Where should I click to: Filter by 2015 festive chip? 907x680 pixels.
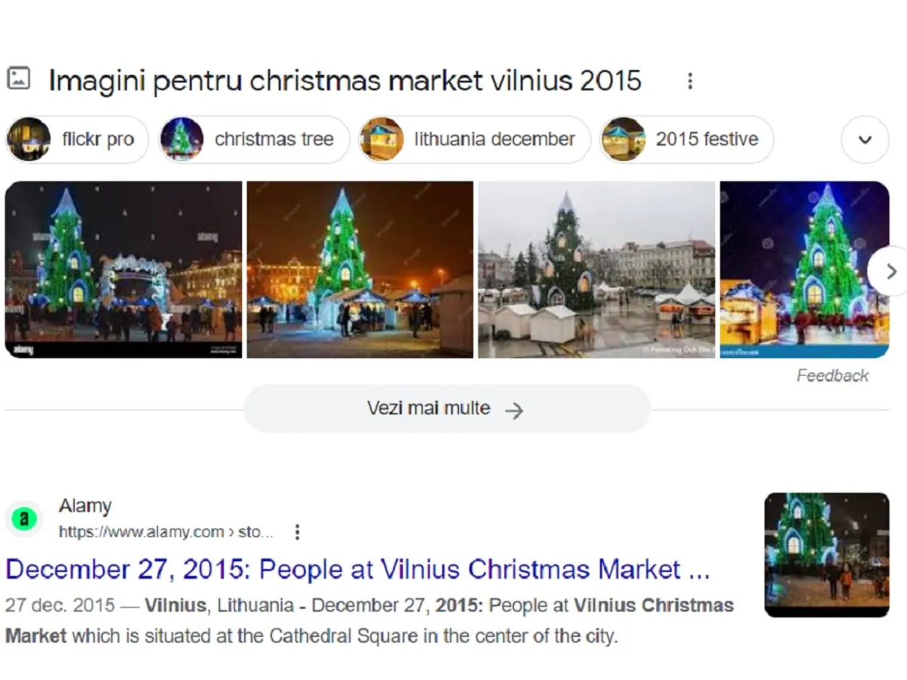[x=687, y=140]
